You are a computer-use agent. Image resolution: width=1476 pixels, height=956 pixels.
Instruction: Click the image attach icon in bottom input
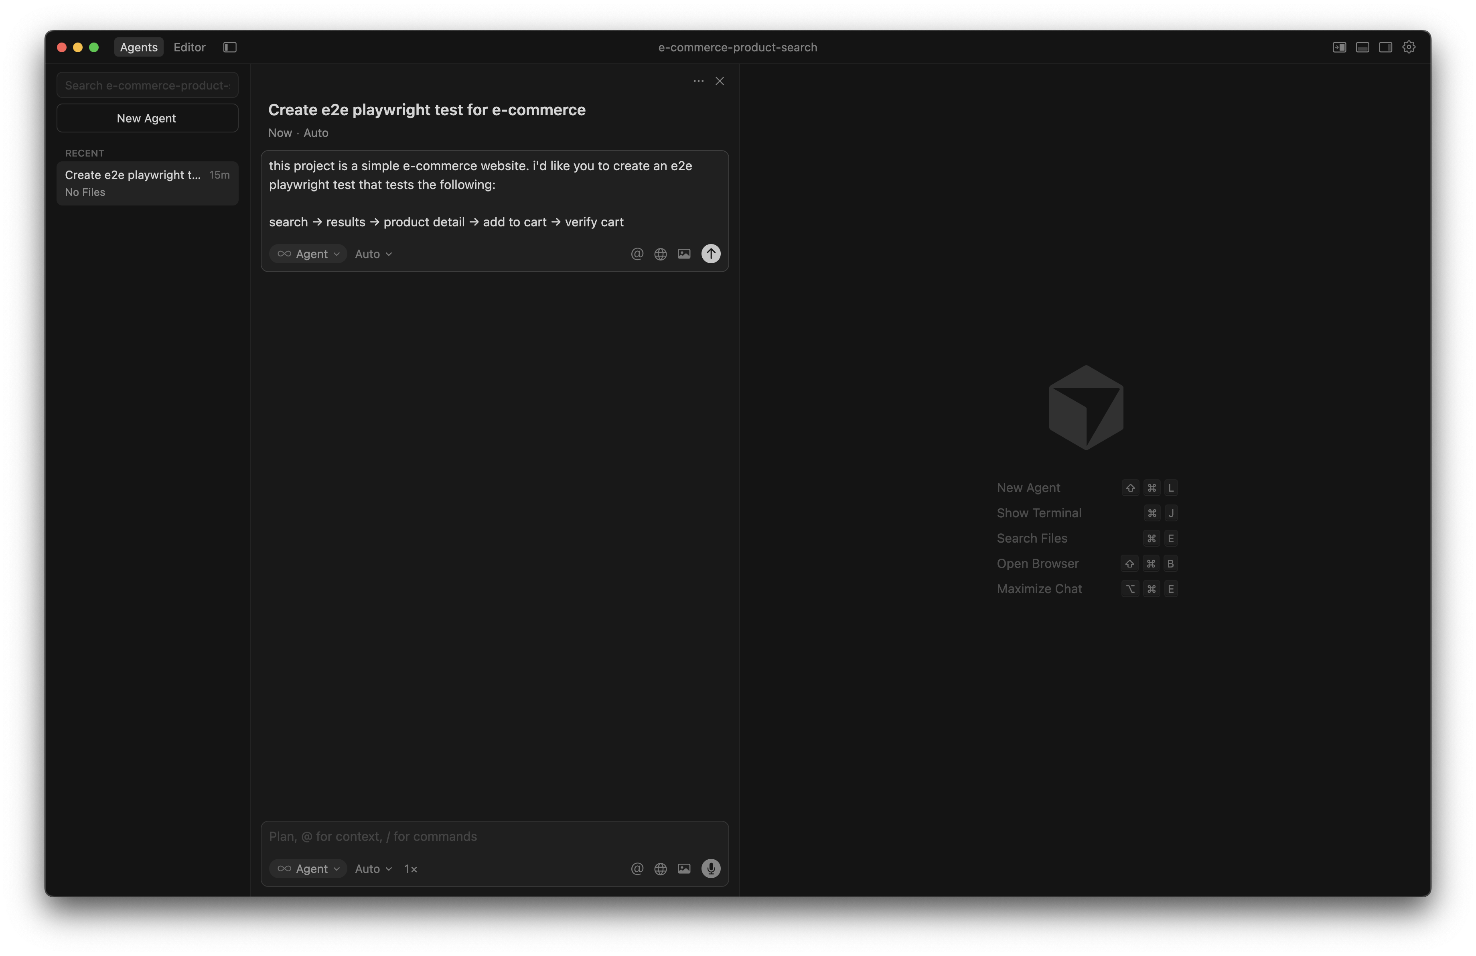(684, 869)
